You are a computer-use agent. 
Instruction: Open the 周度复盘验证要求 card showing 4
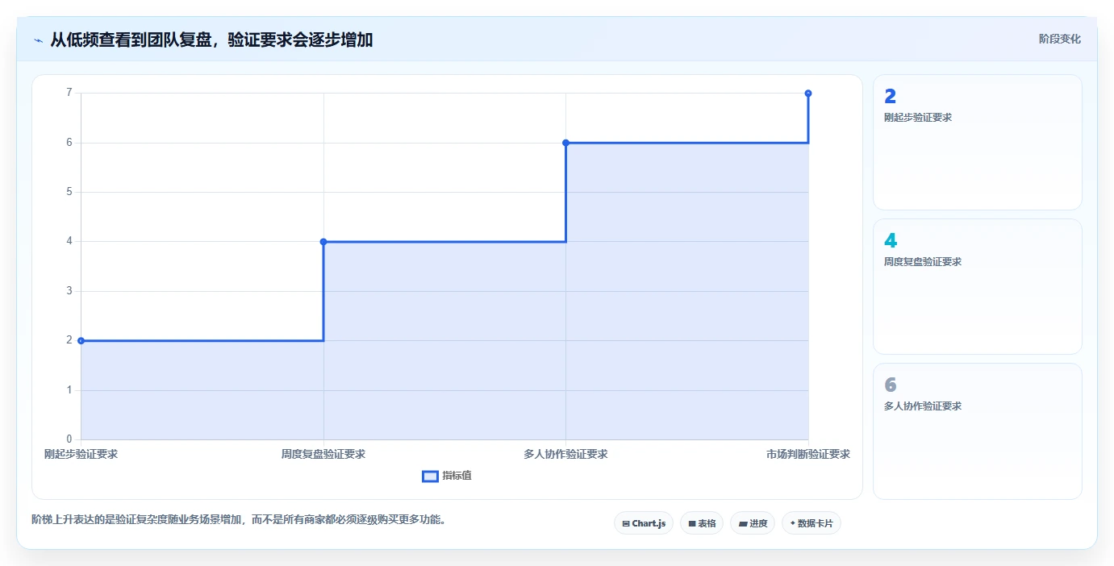tap(978, 286)
